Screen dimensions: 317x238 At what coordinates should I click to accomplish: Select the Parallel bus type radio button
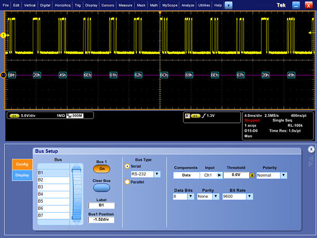tap(127, 182)
